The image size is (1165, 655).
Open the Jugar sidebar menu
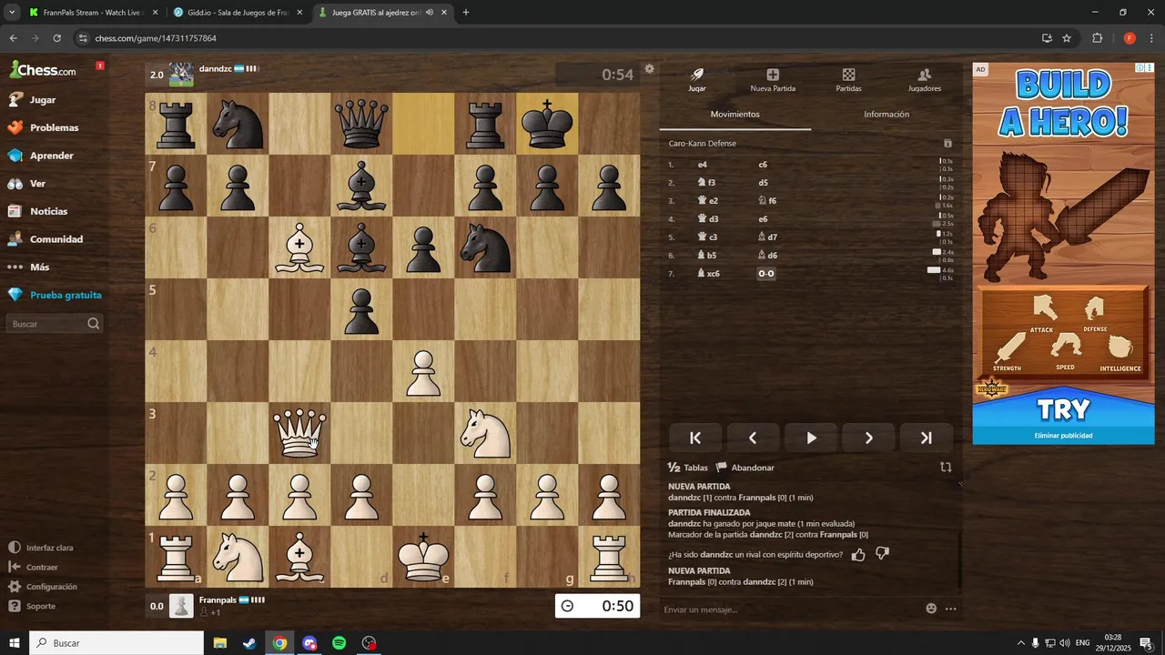pos(32,100)
